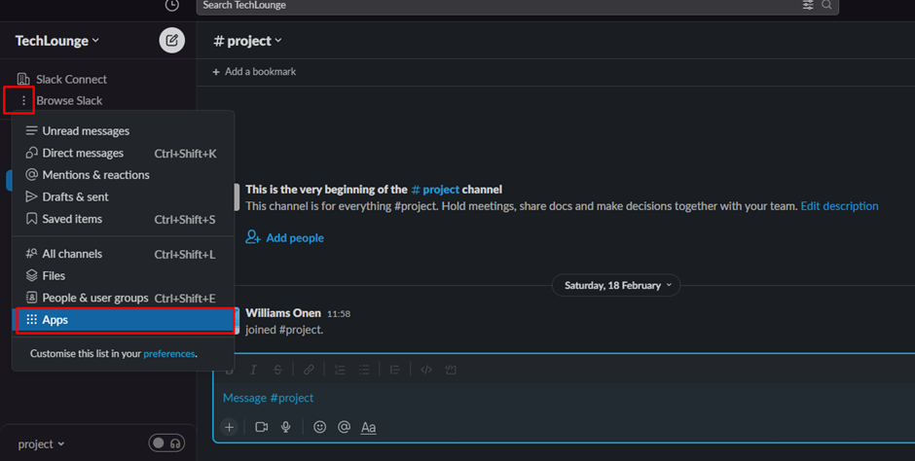Insert a code block in composer
The height and width of the screenshot is (461, 915).
click(x=451, y=370)
